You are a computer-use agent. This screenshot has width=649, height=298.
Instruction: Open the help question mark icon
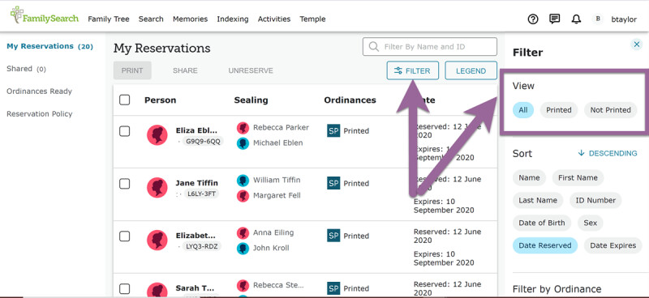[533, 19]
